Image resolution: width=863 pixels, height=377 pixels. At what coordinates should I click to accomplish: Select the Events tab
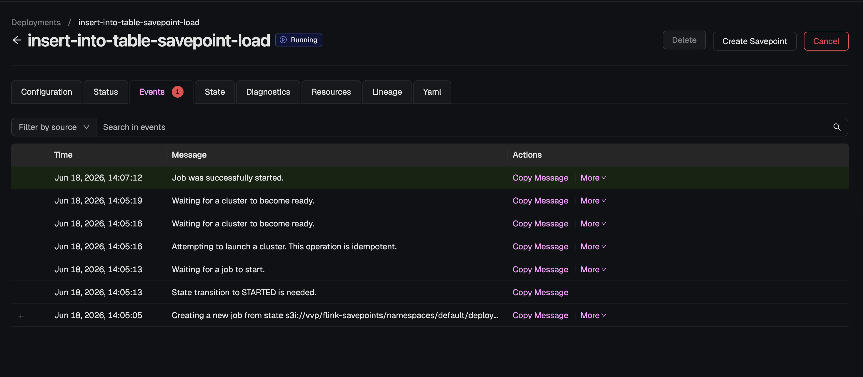(x=161, y=92)
